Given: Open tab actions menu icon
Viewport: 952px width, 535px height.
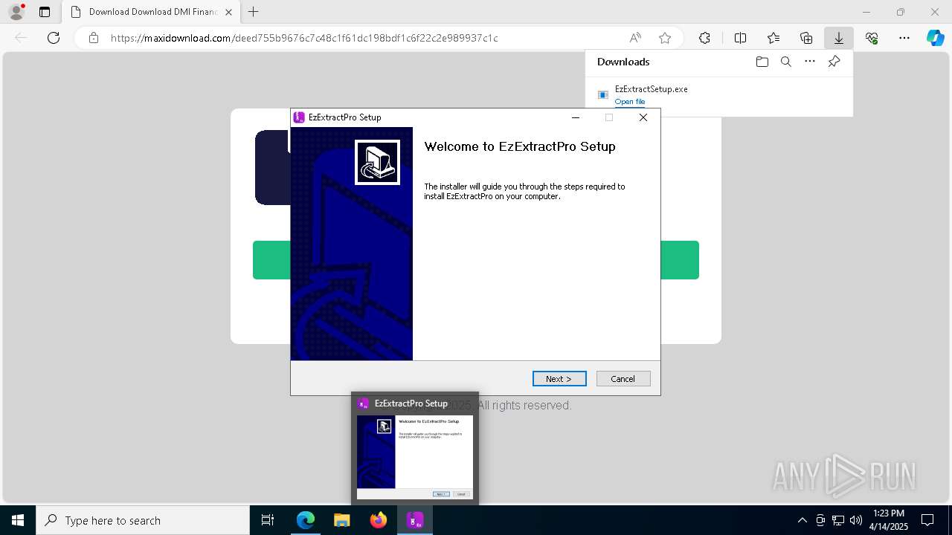Looking at the screenshot, I should (45, 12).
